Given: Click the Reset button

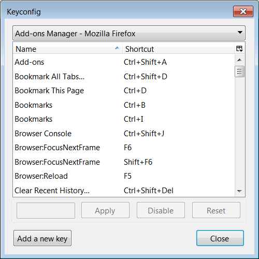Looking at the screenshot, I should [216, 210].
